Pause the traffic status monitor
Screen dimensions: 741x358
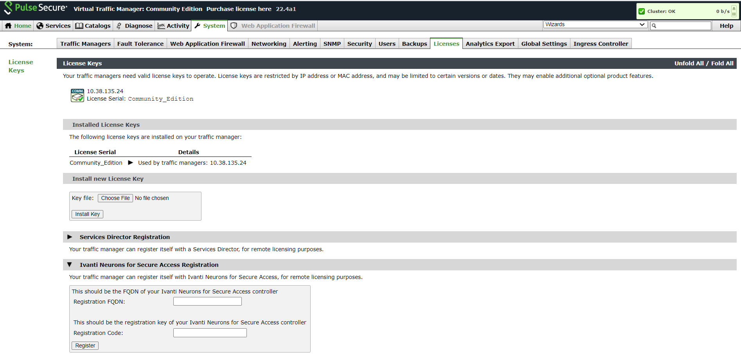pos(734,14)
